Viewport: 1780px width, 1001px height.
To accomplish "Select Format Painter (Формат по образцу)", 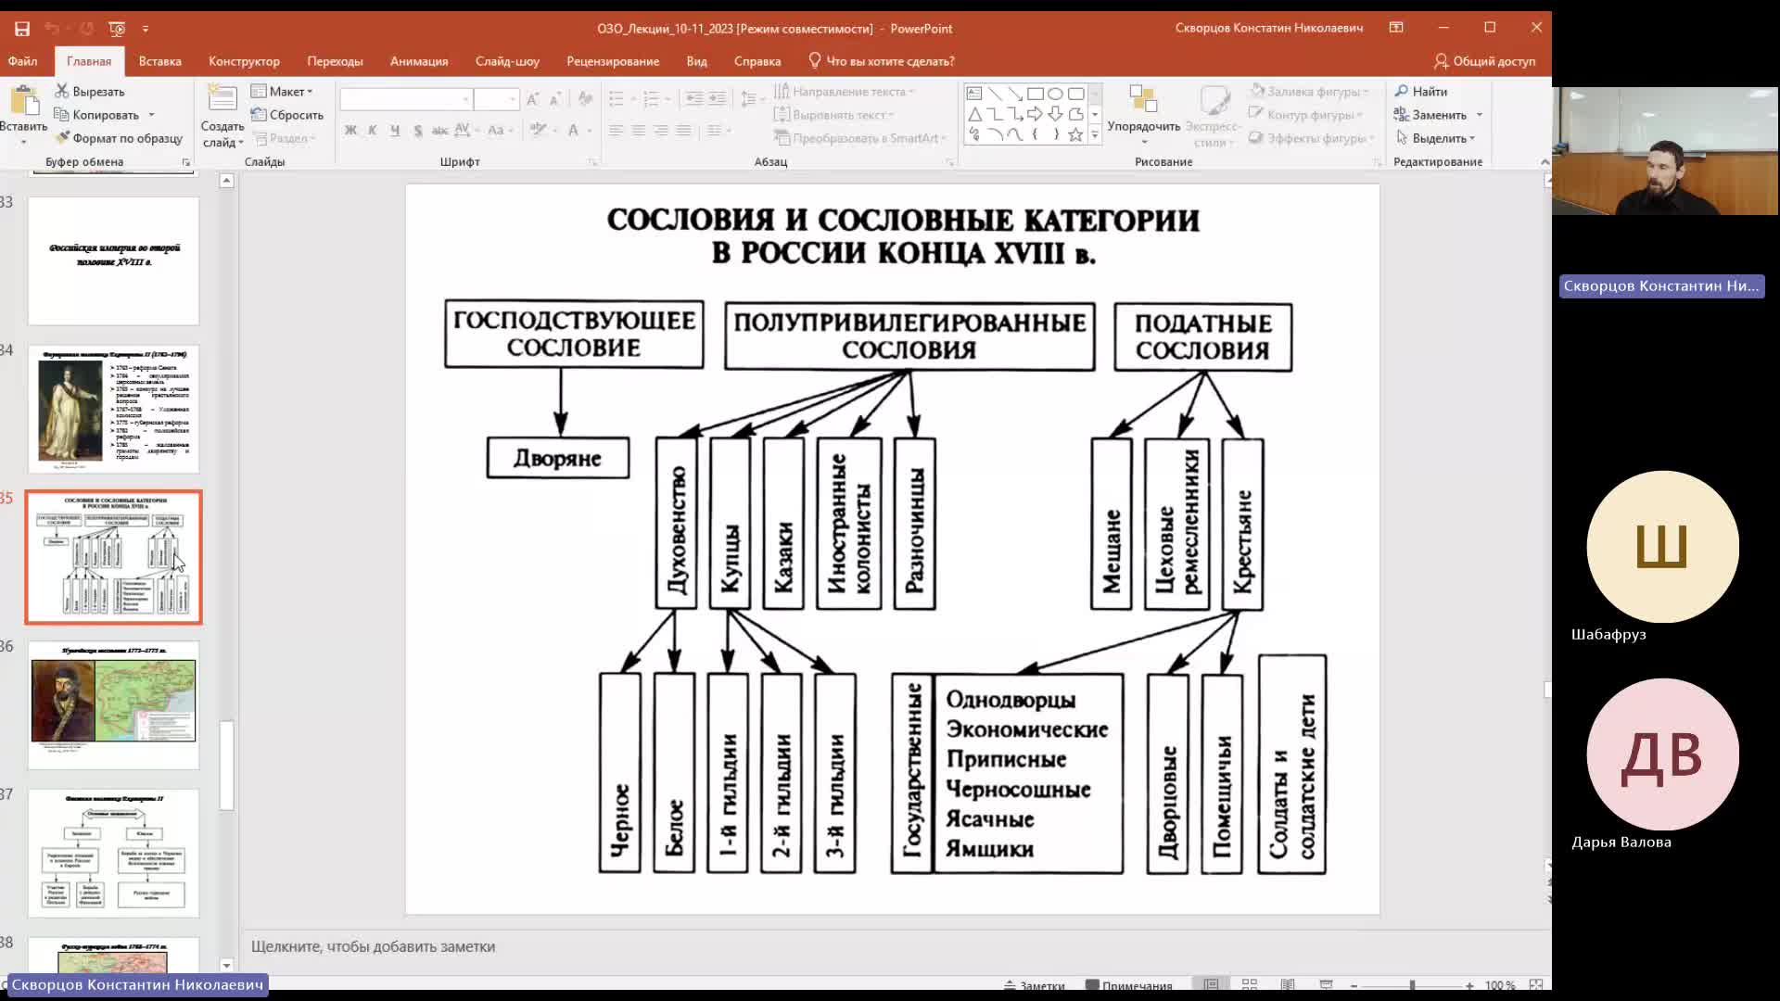I will 118,138.
